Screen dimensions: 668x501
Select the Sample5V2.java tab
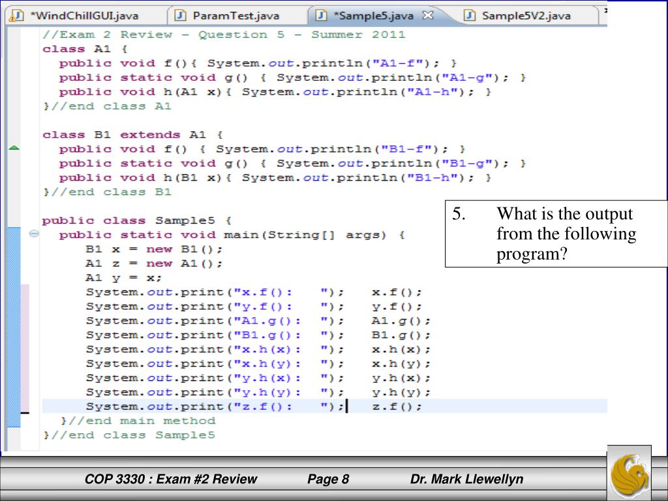(526, 15)
